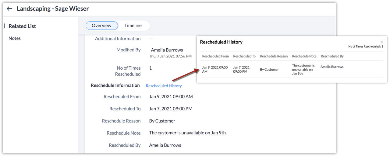This screenshot has height=156, width=390.
Task: Click the Rescheduled By column header in popup
Action: tap(332, 56)
